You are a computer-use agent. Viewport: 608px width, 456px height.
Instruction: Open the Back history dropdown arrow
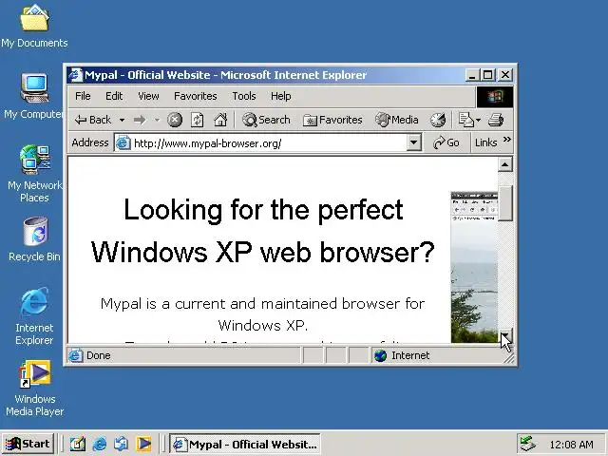tap(122, 121)
